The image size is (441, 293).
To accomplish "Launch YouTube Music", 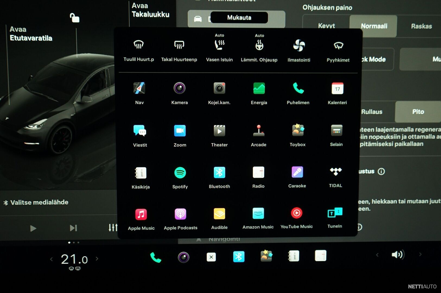I will pyautogui.click(x=297, y=218).
